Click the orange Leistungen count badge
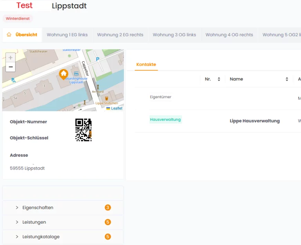 click(x=108, y=222)
